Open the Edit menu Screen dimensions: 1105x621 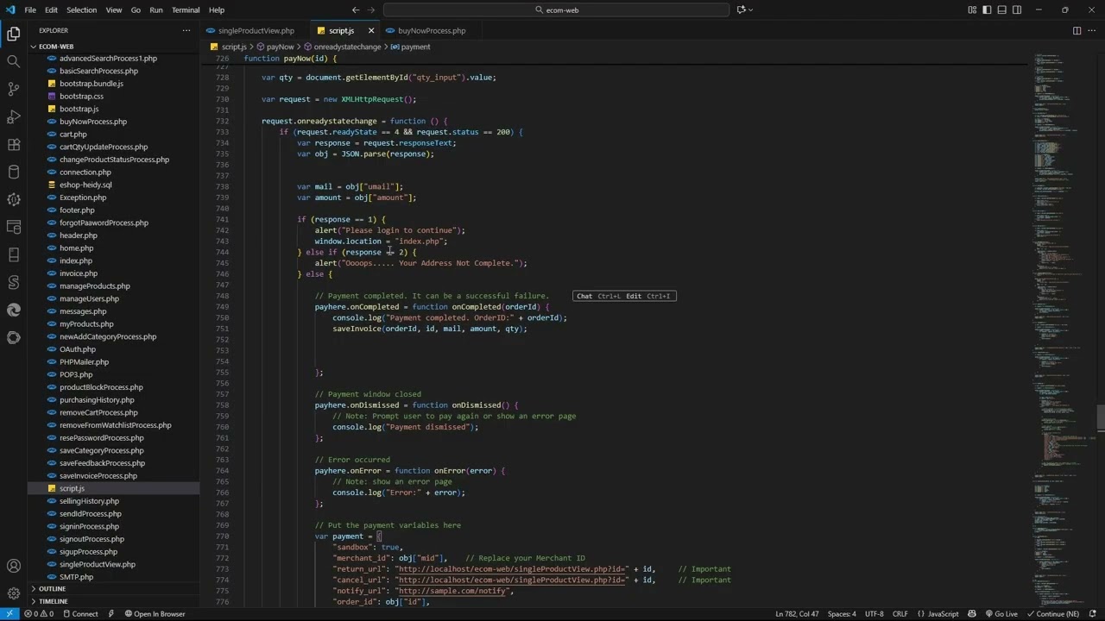click(x=51, y=9)
